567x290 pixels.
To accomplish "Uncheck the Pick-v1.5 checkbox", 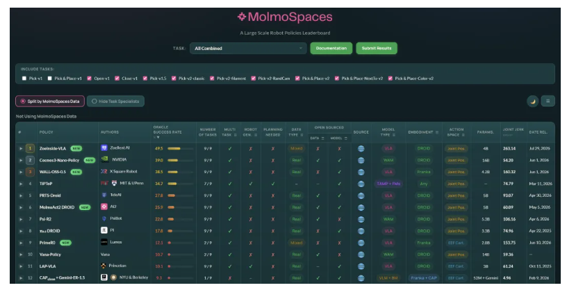I will pyautogui.click(x=145, y=78).
